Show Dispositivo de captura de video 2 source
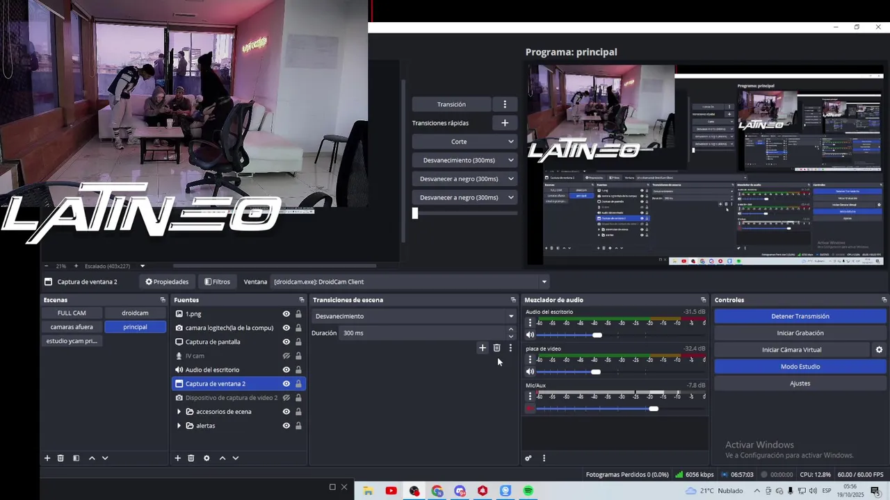The image size is (890, 500). [x=286, y=398]
